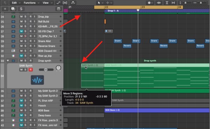
Task: Solo the FX reve...are roll track
Action: (25, 125)
